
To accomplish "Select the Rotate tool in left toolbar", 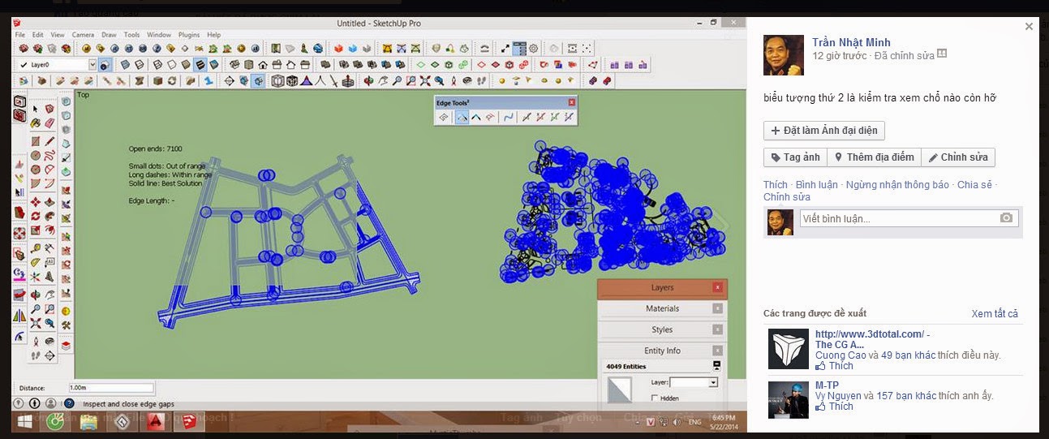I will (35, 215).
